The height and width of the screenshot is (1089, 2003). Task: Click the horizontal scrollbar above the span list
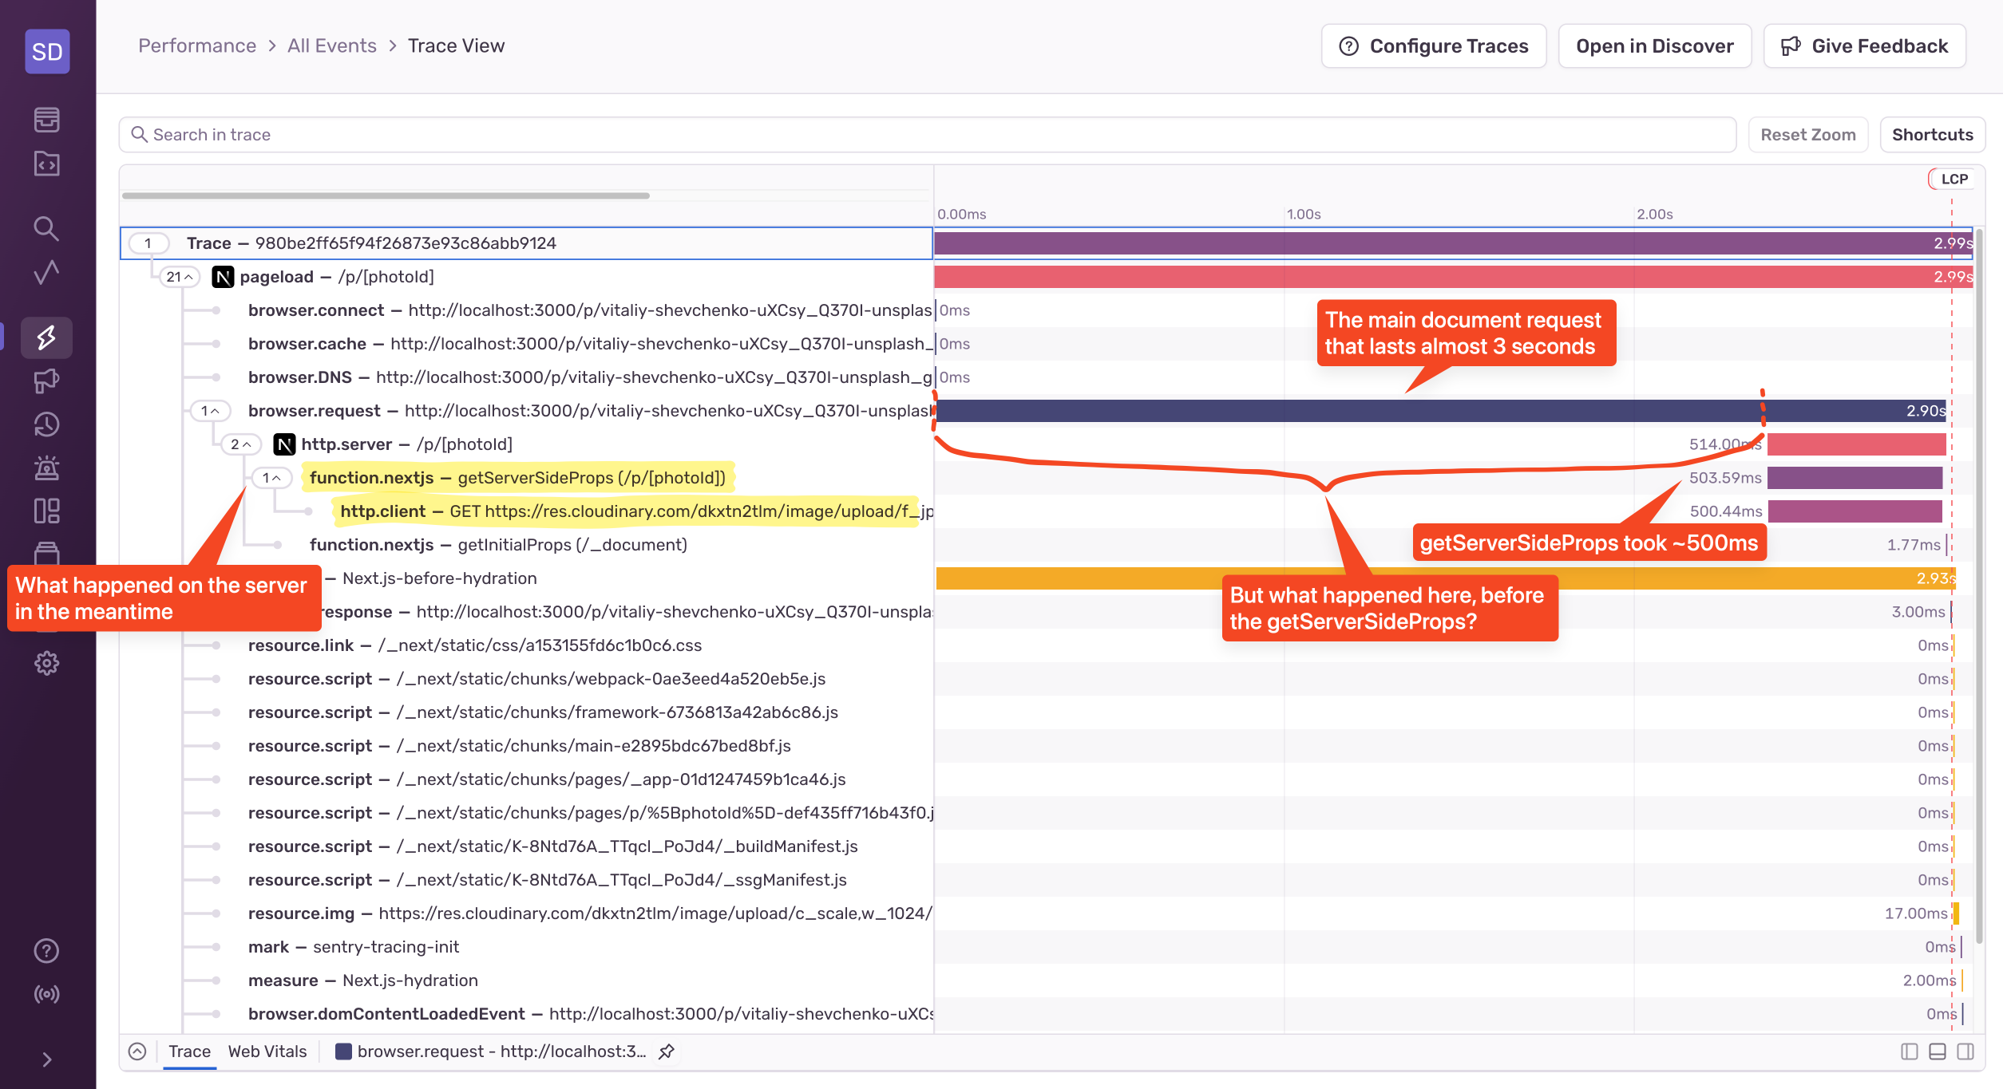coord(386,195)
